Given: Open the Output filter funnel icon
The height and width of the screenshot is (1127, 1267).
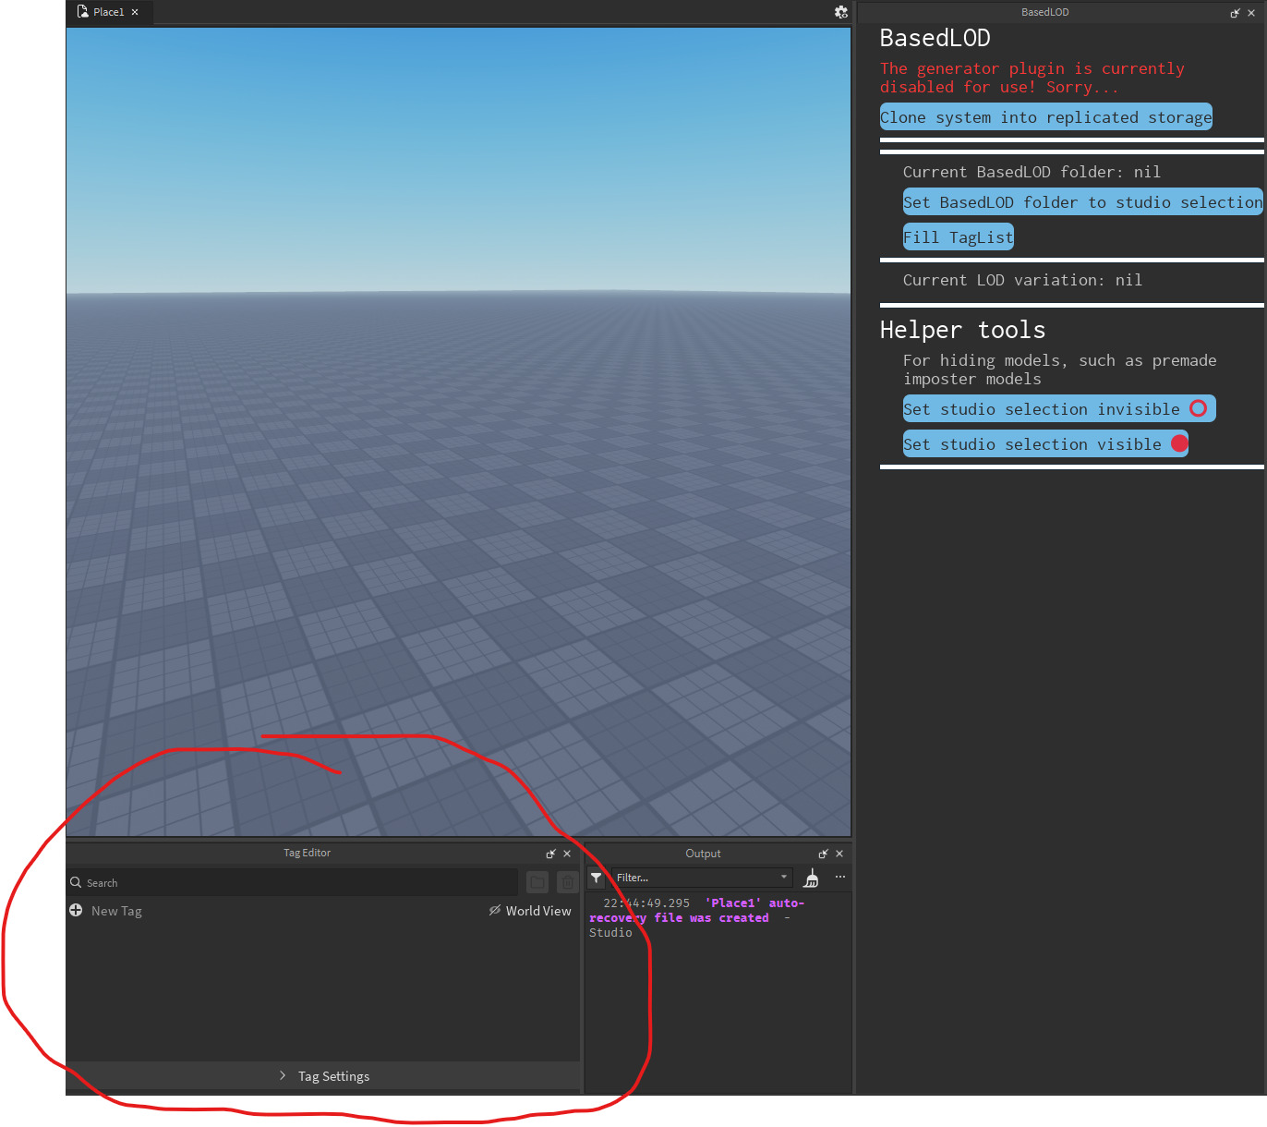Looking at the screenshot, I should (x=596, y=878).
